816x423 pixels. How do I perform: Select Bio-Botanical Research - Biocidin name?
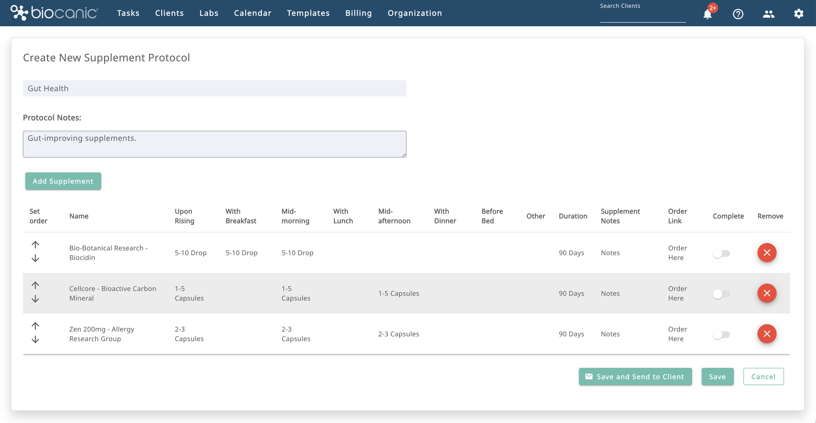point(108,253)
